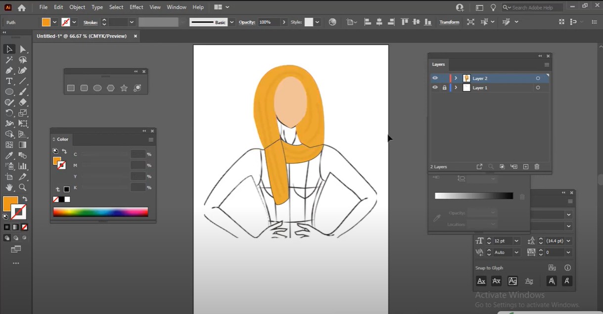Viewport: 603px width, 314px height.
Task: Activate the Eyedropper tool
Action: [x=9, y=156]
